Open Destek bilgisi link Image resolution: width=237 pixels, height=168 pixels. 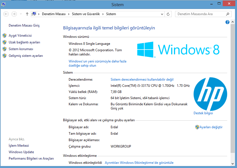click(203, 113)
